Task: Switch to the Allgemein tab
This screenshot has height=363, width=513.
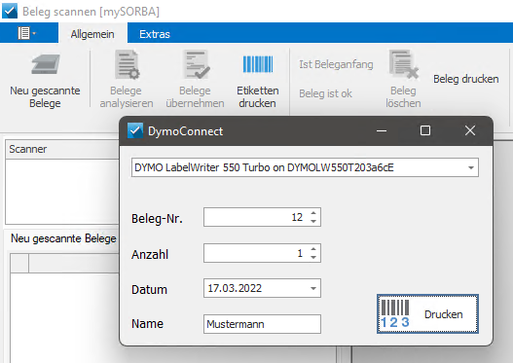Action: 92,34
